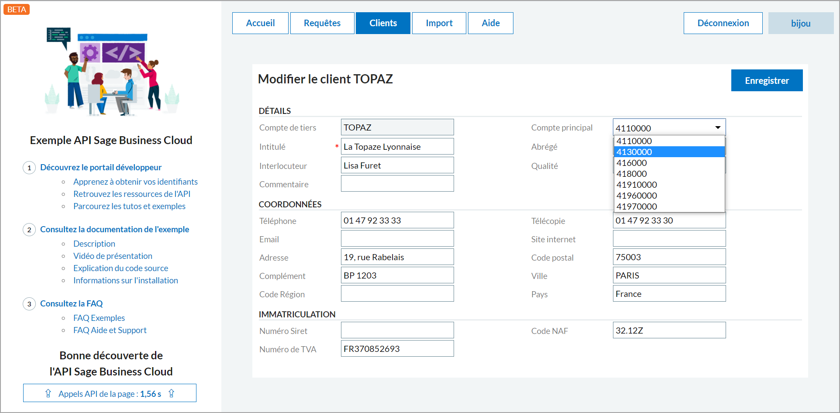Open Découvrez le portail développeur link
The height and width of the screenshot is (413, 840).
pyautogui.click(x=101, y=167)
